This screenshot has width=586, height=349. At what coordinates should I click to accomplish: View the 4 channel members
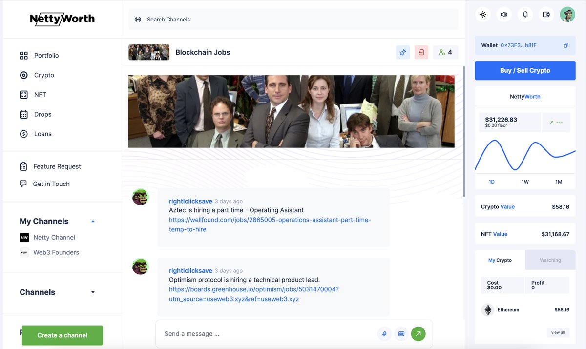[445, 52]
